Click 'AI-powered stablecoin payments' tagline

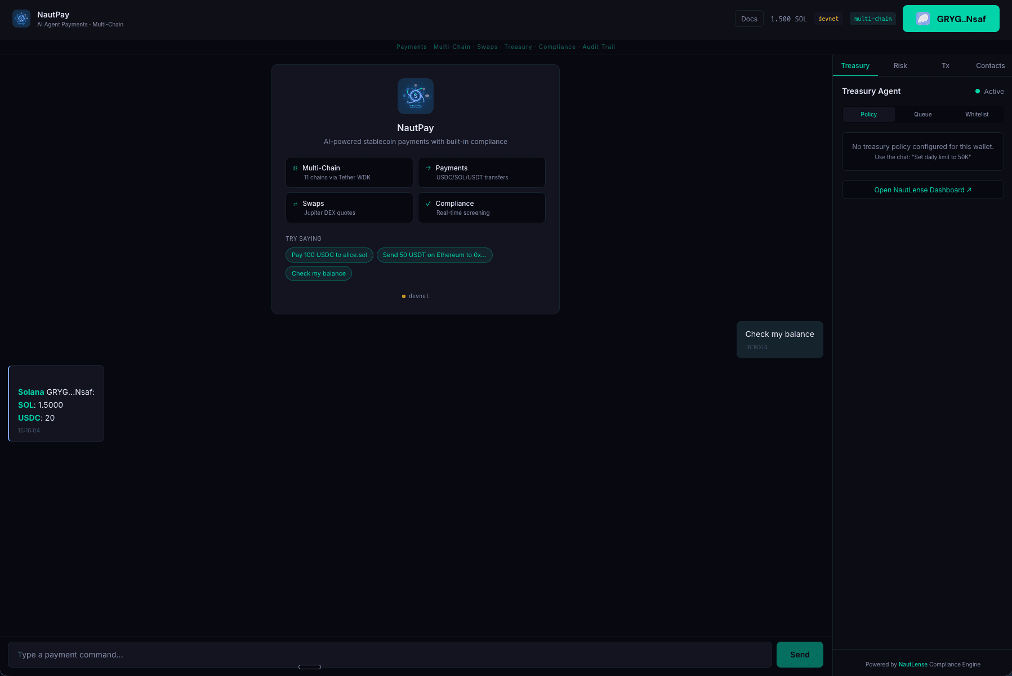pos(416,142)
